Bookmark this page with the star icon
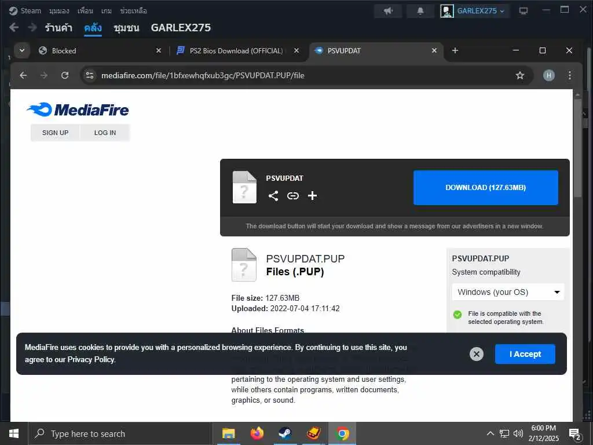 [x=520, y=75]
